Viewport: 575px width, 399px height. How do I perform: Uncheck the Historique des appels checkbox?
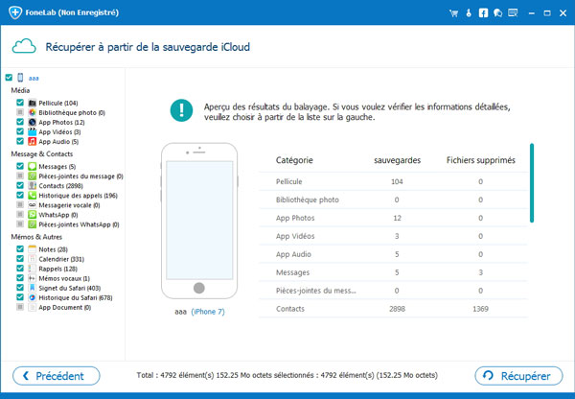(x=20, y=195)
